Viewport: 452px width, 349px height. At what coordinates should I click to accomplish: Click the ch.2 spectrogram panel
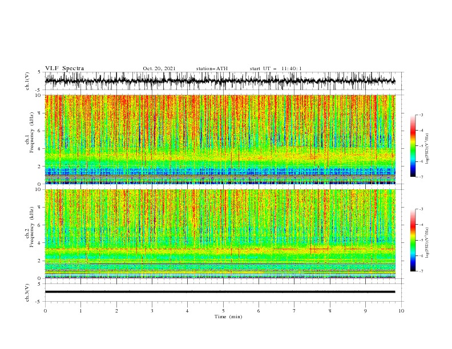220,234
